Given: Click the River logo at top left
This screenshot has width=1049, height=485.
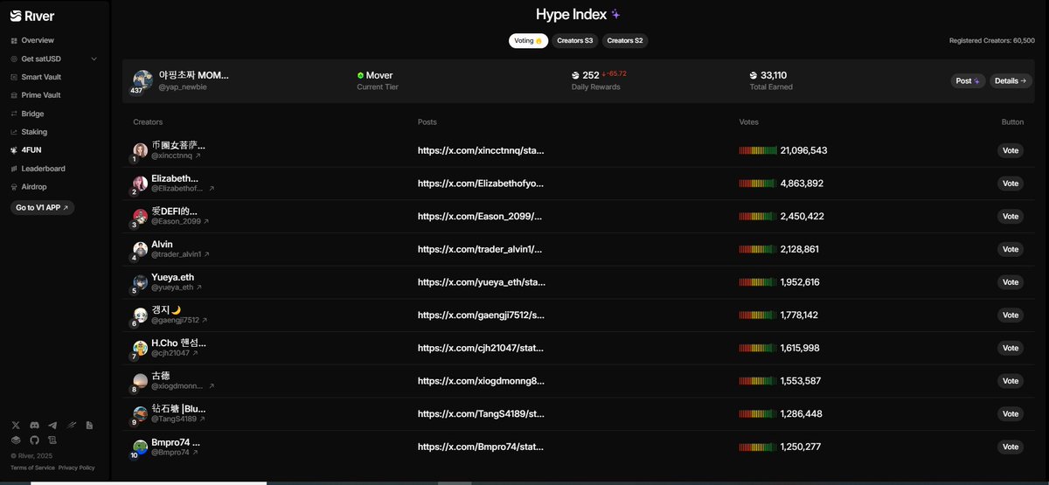Looking at the screenshot, I should click(31, 15).
